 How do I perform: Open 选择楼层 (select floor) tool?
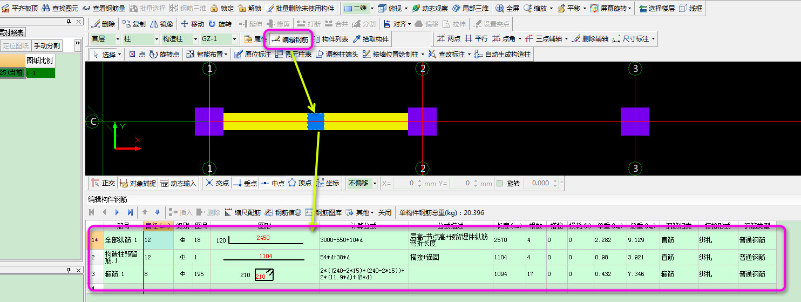pos(656,8)
